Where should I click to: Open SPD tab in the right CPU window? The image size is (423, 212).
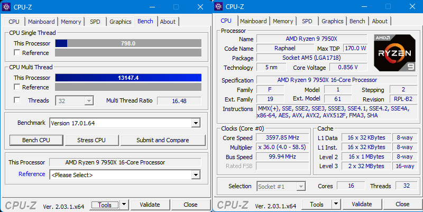(x=307, y=21)
